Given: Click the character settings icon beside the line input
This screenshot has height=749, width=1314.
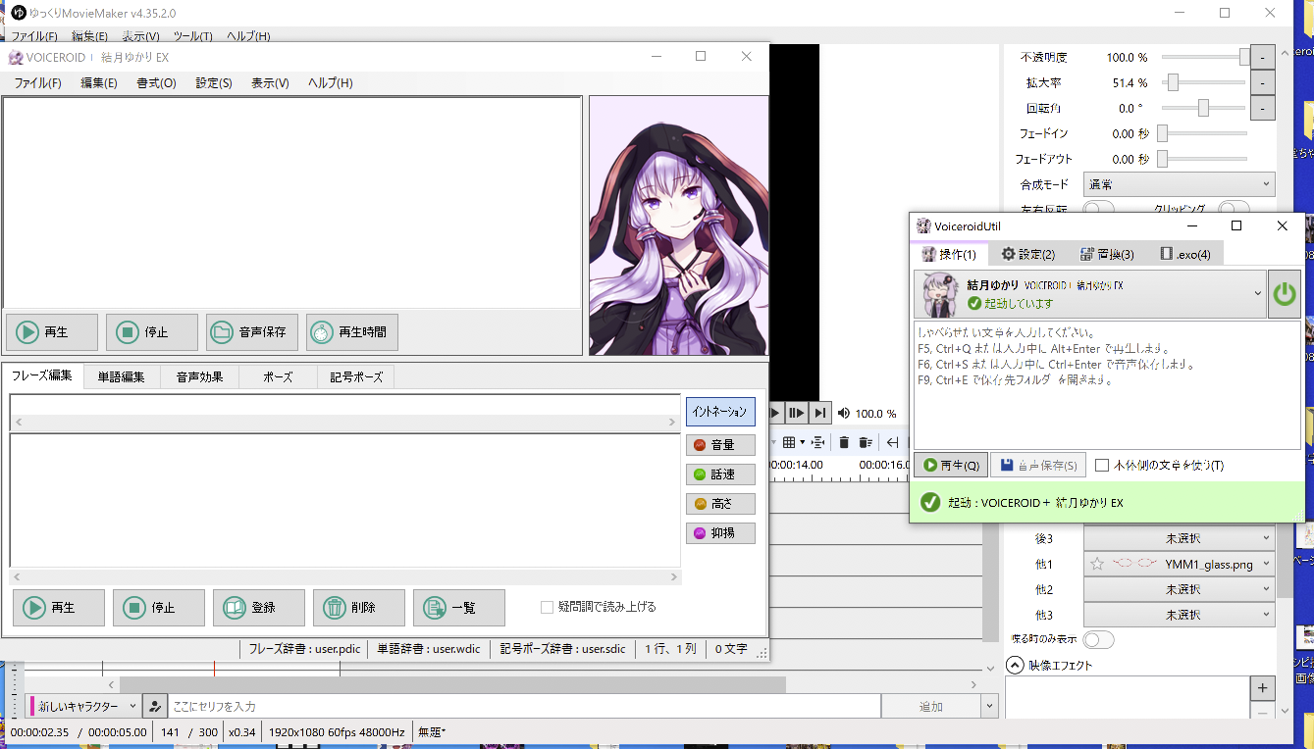Looking at the screenshot, I should pyautogui.click(x=153, y=706).
